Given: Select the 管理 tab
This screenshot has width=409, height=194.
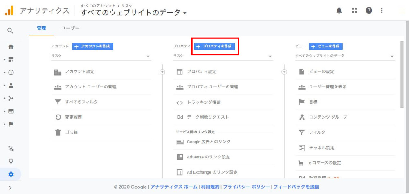Looking at the screenshot, I should coord(41,28).
